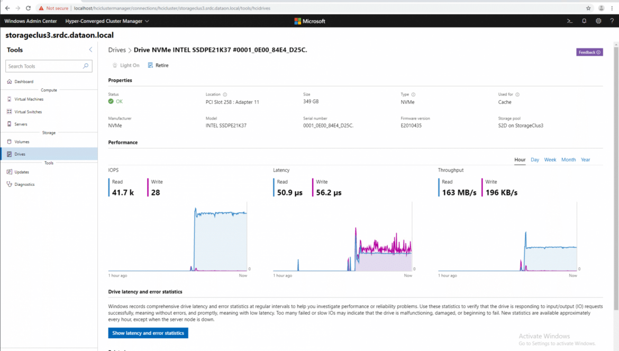Viewport: 619px width, 351px height.
Task: Click the storage pool S2D on StorageClus3
Action: coord(520,125)
